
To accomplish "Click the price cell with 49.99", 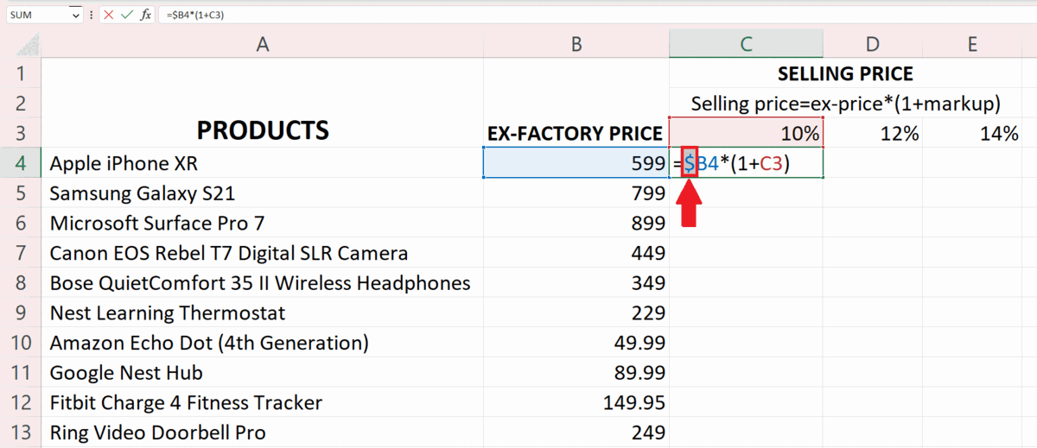I will pyautogui.click(x=576, y=342).
